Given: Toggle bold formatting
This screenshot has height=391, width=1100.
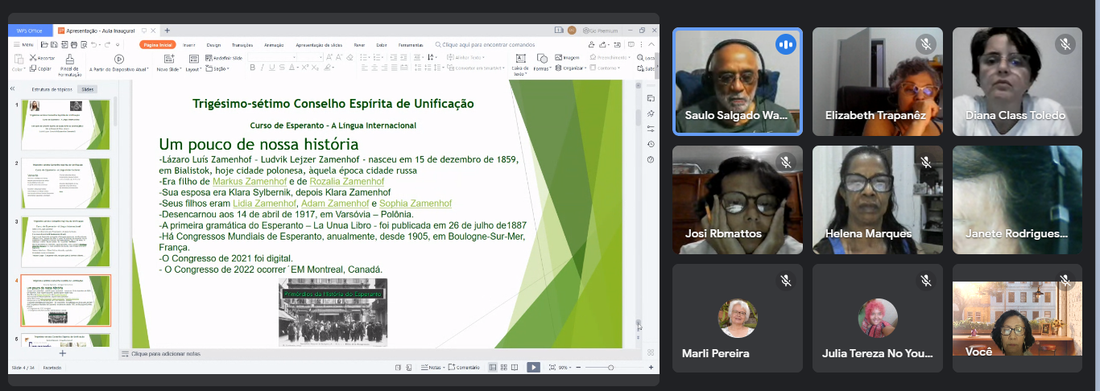Looking at the screenshot, I should coord(252,68).
